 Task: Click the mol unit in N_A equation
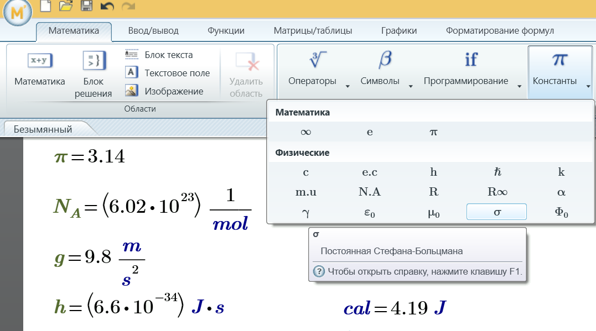230,224
